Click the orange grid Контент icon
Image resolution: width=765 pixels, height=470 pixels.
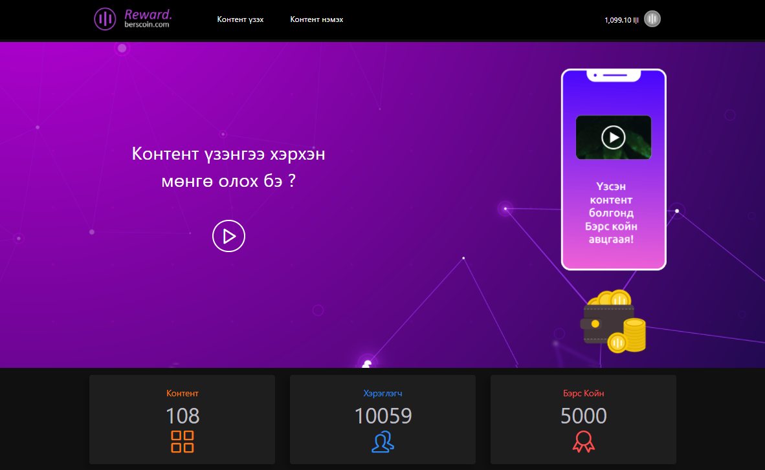[182, 442]
